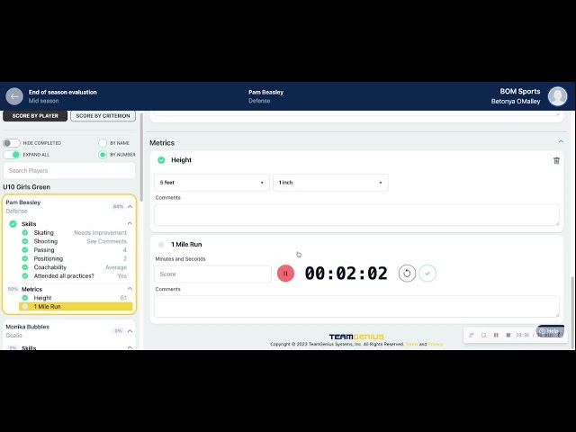Click the Attended all practices check icon

point(25,276)
